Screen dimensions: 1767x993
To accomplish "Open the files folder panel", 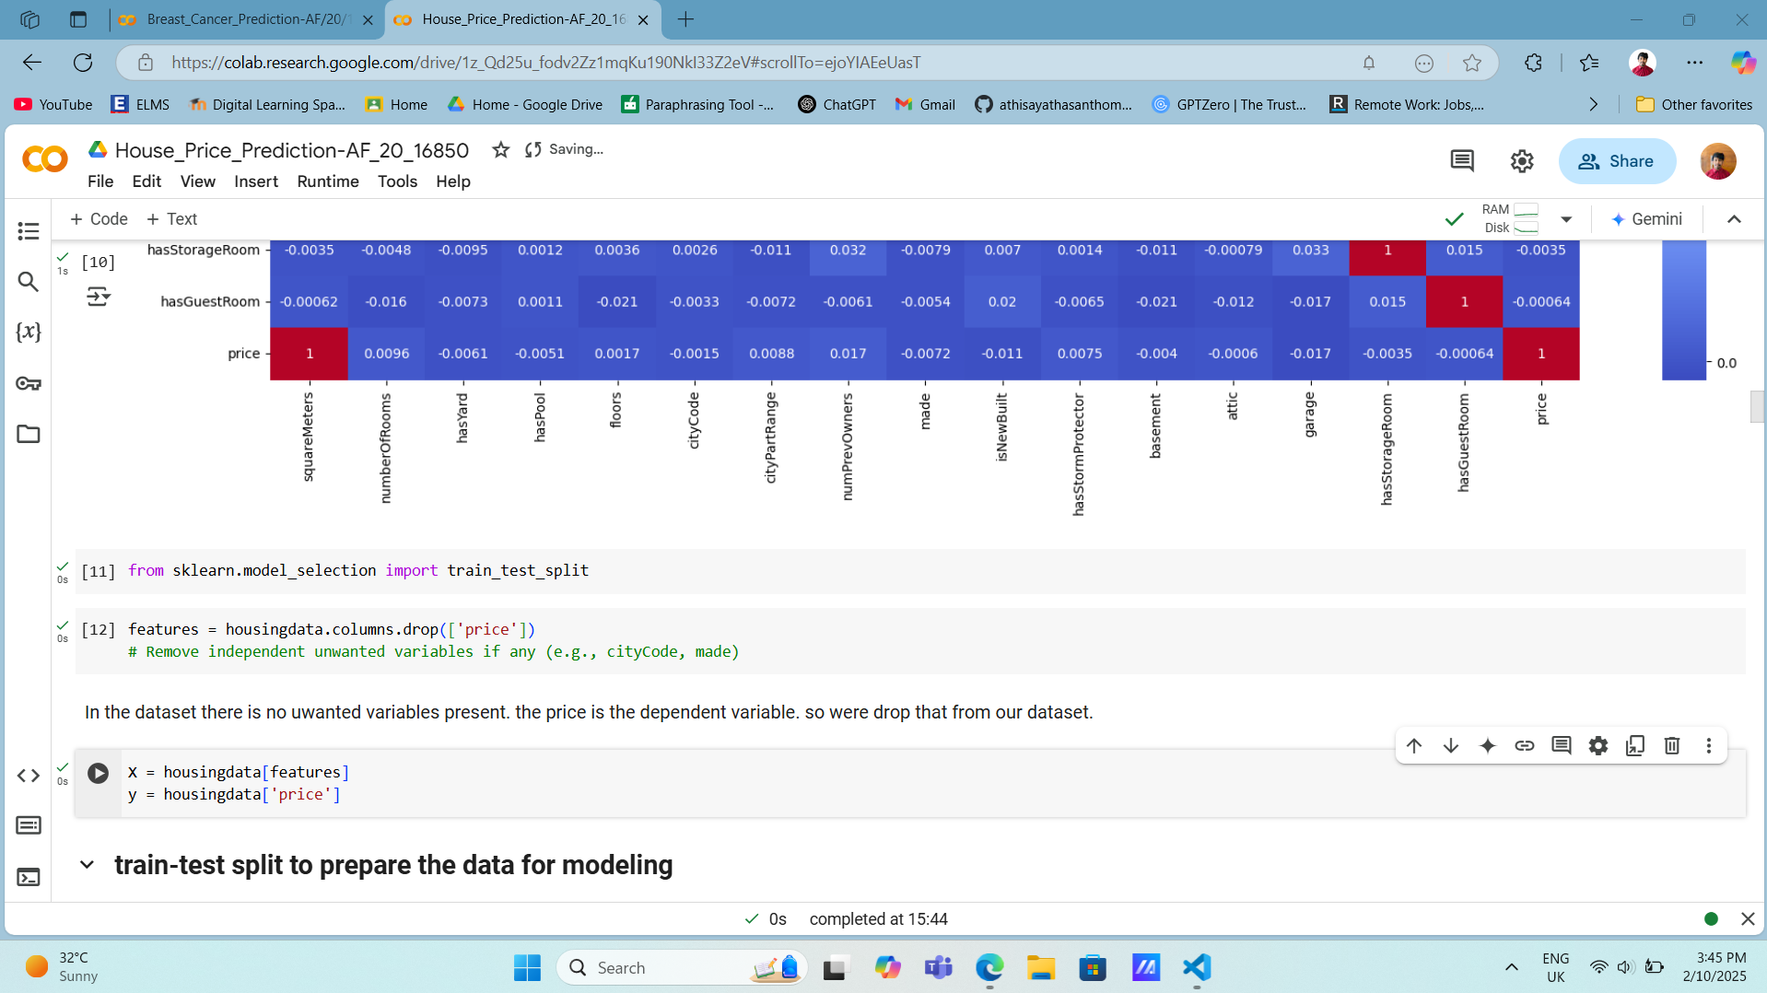I will tap(29, 434).
